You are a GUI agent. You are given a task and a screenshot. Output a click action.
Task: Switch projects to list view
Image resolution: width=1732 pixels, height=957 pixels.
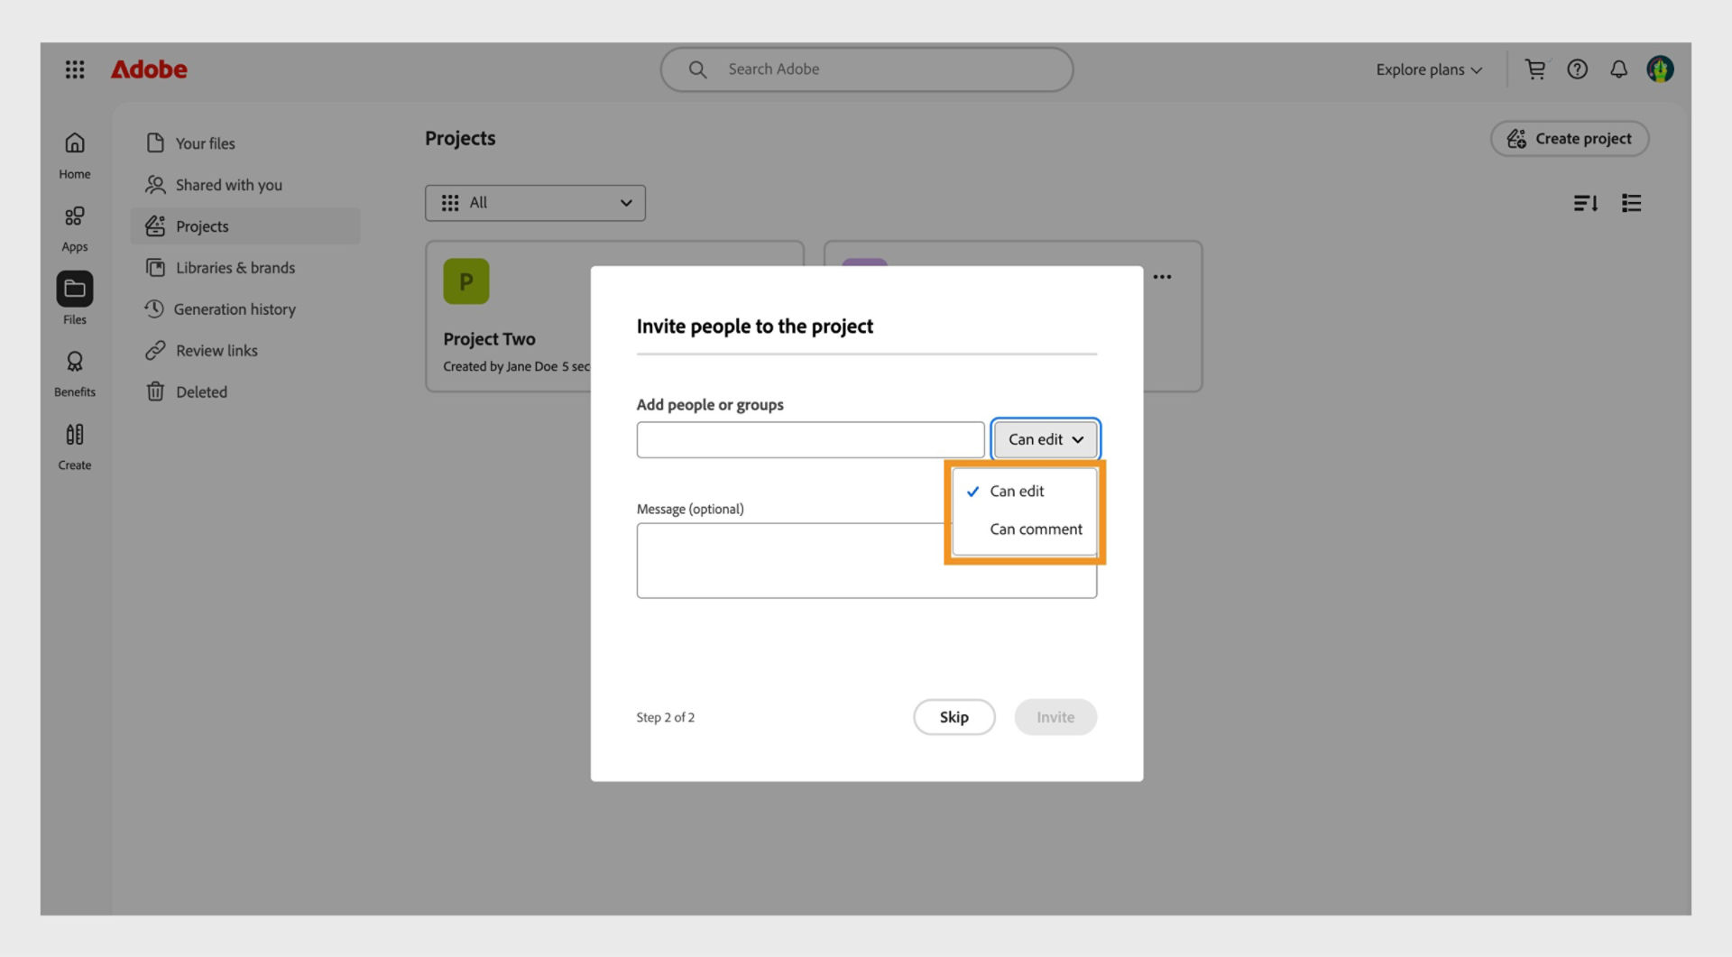click(1631, 203)
